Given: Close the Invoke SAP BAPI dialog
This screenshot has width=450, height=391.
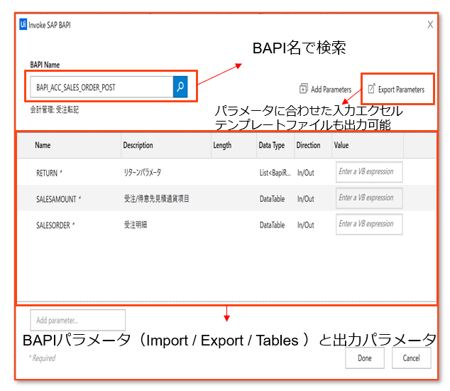Looking at the screenshot, I should (x=430, y=24).
